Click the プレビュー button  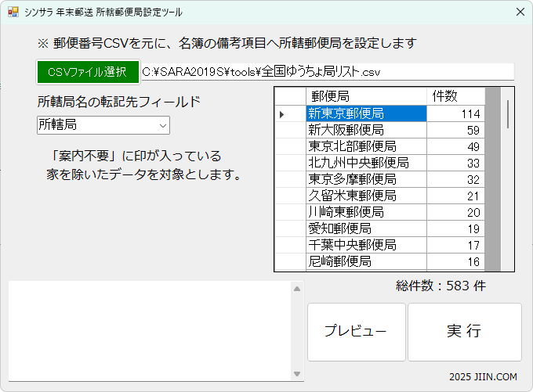(x=356, y=332)
